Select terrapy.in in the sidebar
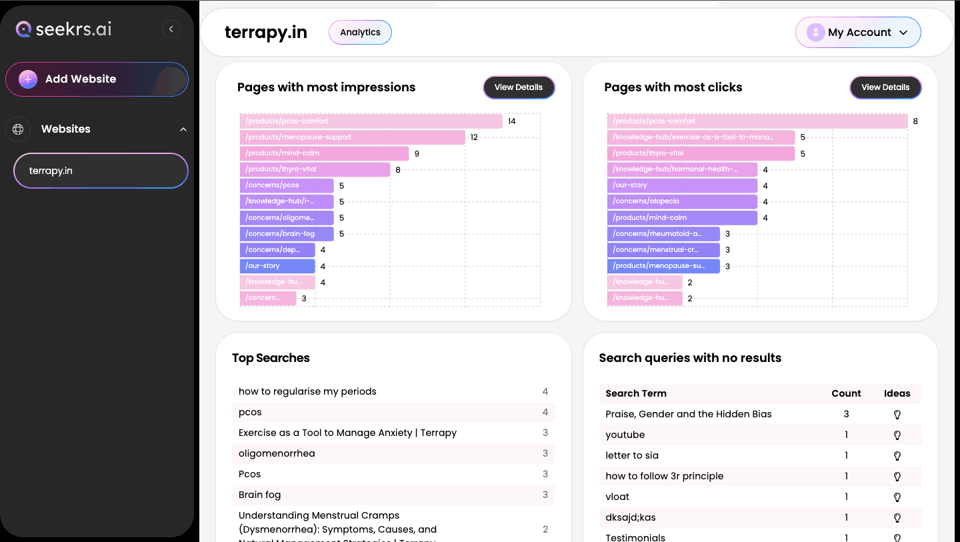 [101, 171]
